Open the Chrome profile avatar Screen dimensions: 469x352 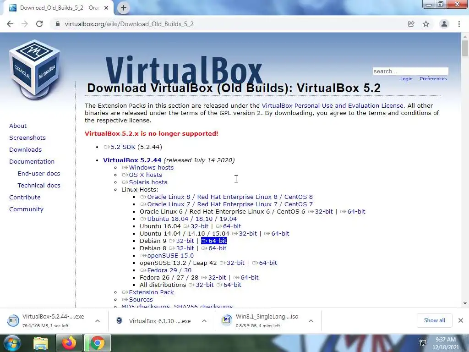444,24
